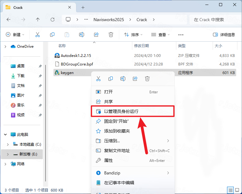Image resolution: width=242 pixels, height=194 pixels.
Task: Choose Copy as path (复制文件地址)
Action: (133, 151)
